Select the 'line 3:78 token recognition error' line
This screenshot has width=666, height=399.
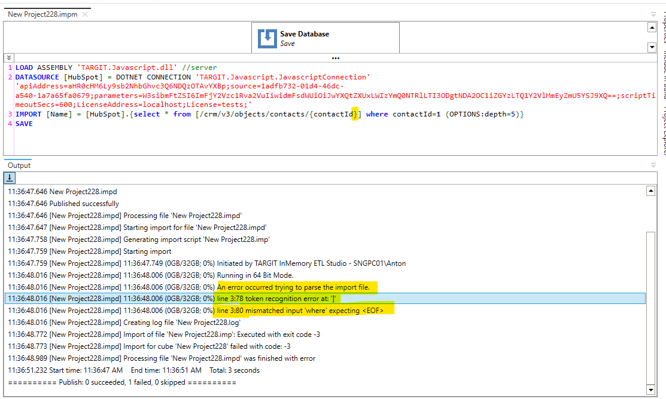point(325,299)
